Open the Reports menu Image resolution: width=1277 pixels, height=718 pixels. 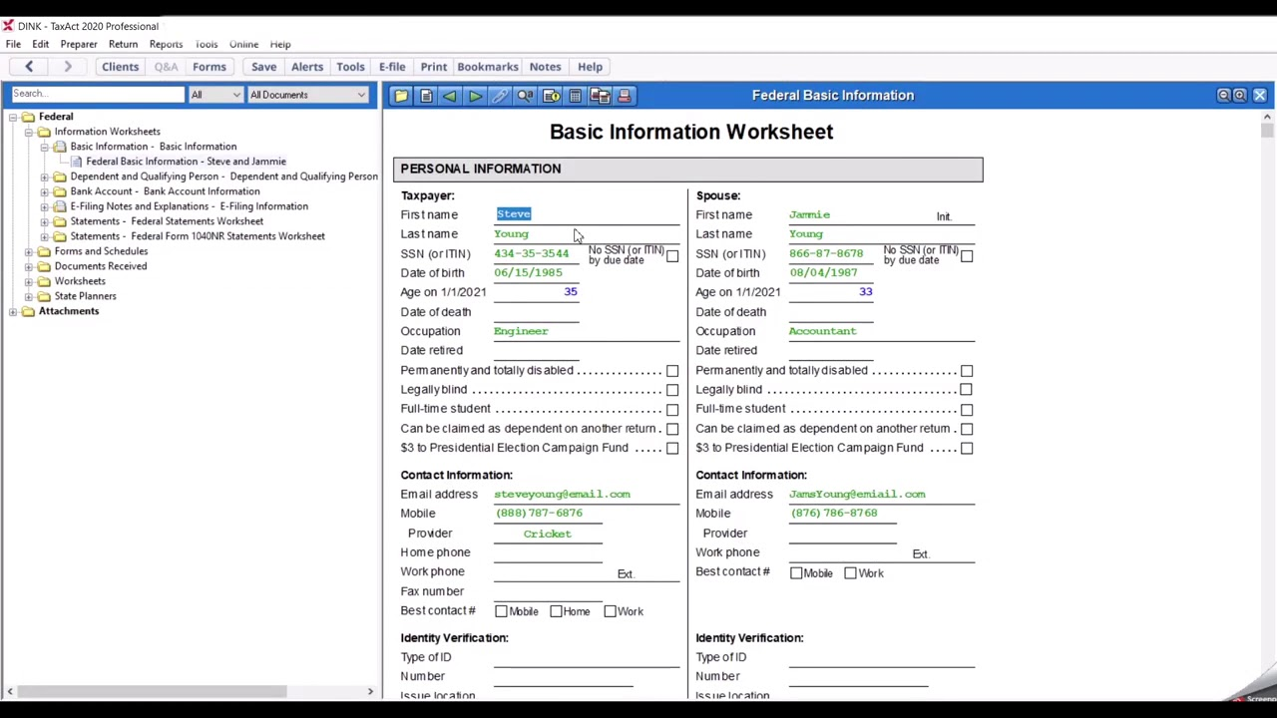166,44
